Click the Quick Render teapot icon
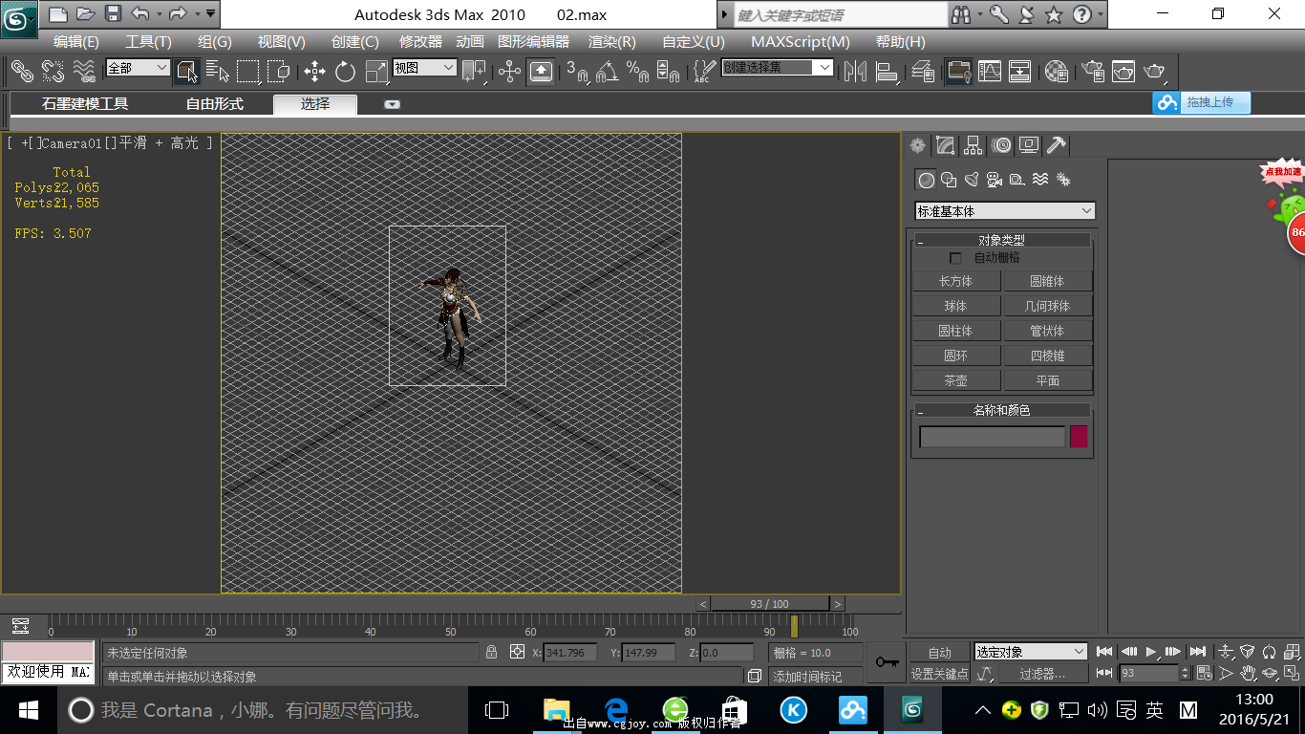Image resolution: width=1305 pixels, height=734 pixels. 1155,71
